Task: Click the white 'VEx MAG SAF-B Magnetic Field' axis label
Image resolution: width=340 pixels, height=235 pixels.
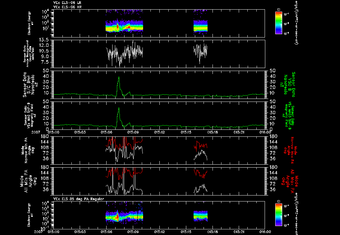Action: coord(30,115)
